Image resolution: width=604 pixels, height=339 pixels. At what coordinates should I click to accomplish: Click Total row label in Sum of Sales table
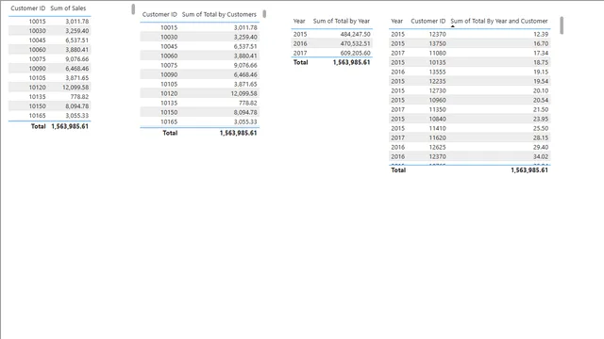pos(38,126)
